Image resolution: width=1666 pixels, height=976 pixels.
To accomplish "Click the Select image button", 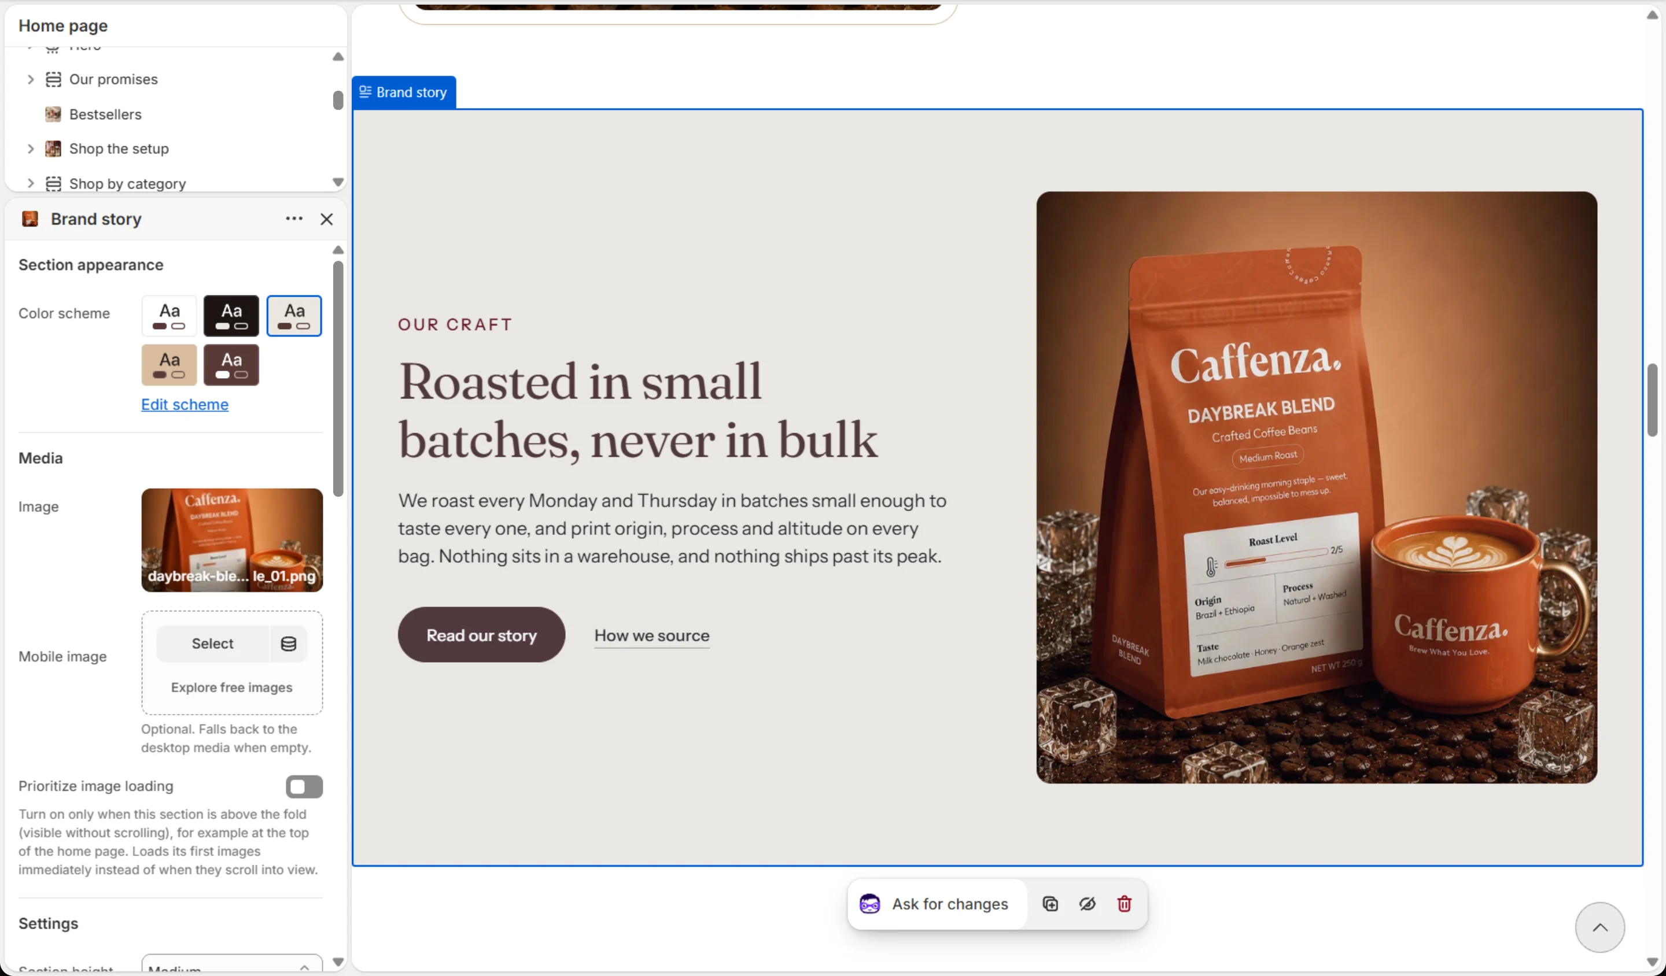I will click(212, 644).
